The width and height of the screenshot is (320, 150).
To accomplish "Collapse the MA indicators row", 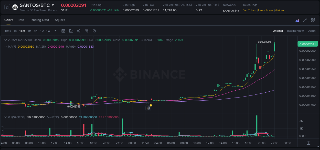I will tap(6, 47).
